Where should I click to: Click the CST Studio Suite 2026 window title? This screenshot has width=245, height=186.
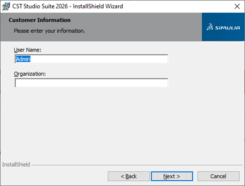(x=67, y=6)
